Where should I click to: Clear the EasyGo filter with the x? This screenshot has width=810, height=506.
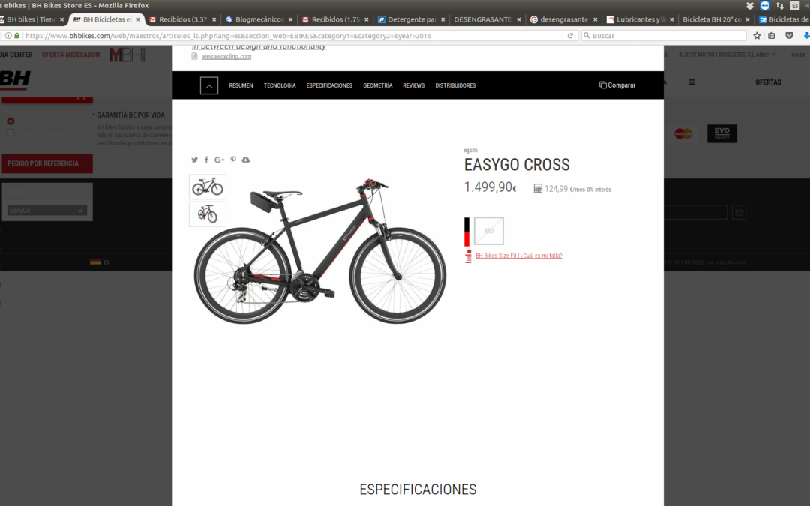(80, 211)
